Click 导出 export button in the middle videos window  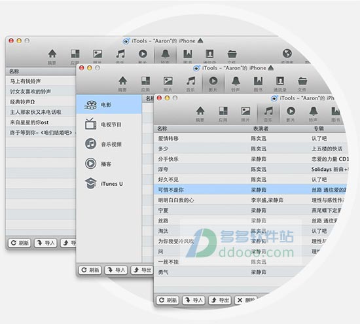tap(142, 270)
